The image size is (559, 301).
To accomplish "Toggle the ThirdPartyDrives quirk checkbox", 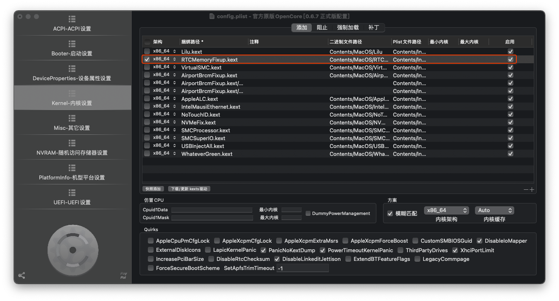I will coord(400,250).
